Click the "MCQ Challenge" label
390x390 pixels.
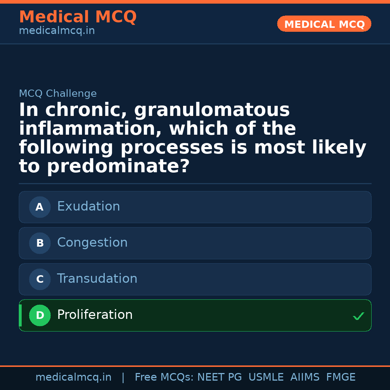58,94
